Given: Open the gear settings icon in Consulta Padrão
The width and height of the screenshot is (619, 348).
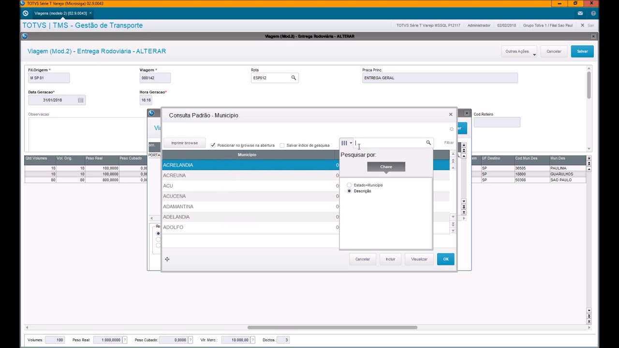Looking at the screenshot, I should point(452,129).
